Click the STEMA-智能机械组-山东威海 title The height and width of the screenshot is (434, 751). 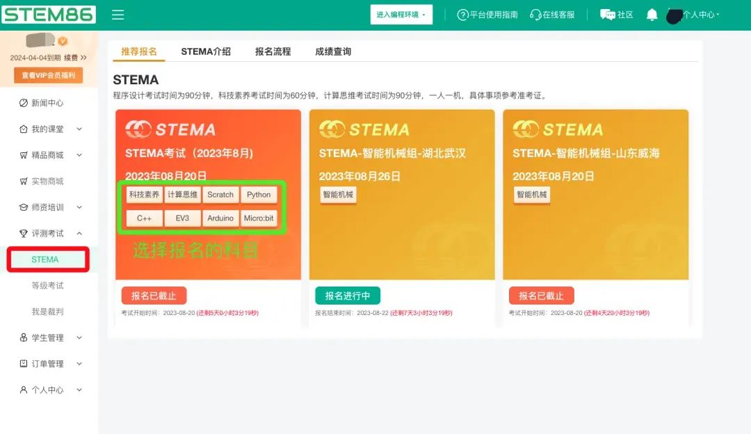tap(586, 153)
